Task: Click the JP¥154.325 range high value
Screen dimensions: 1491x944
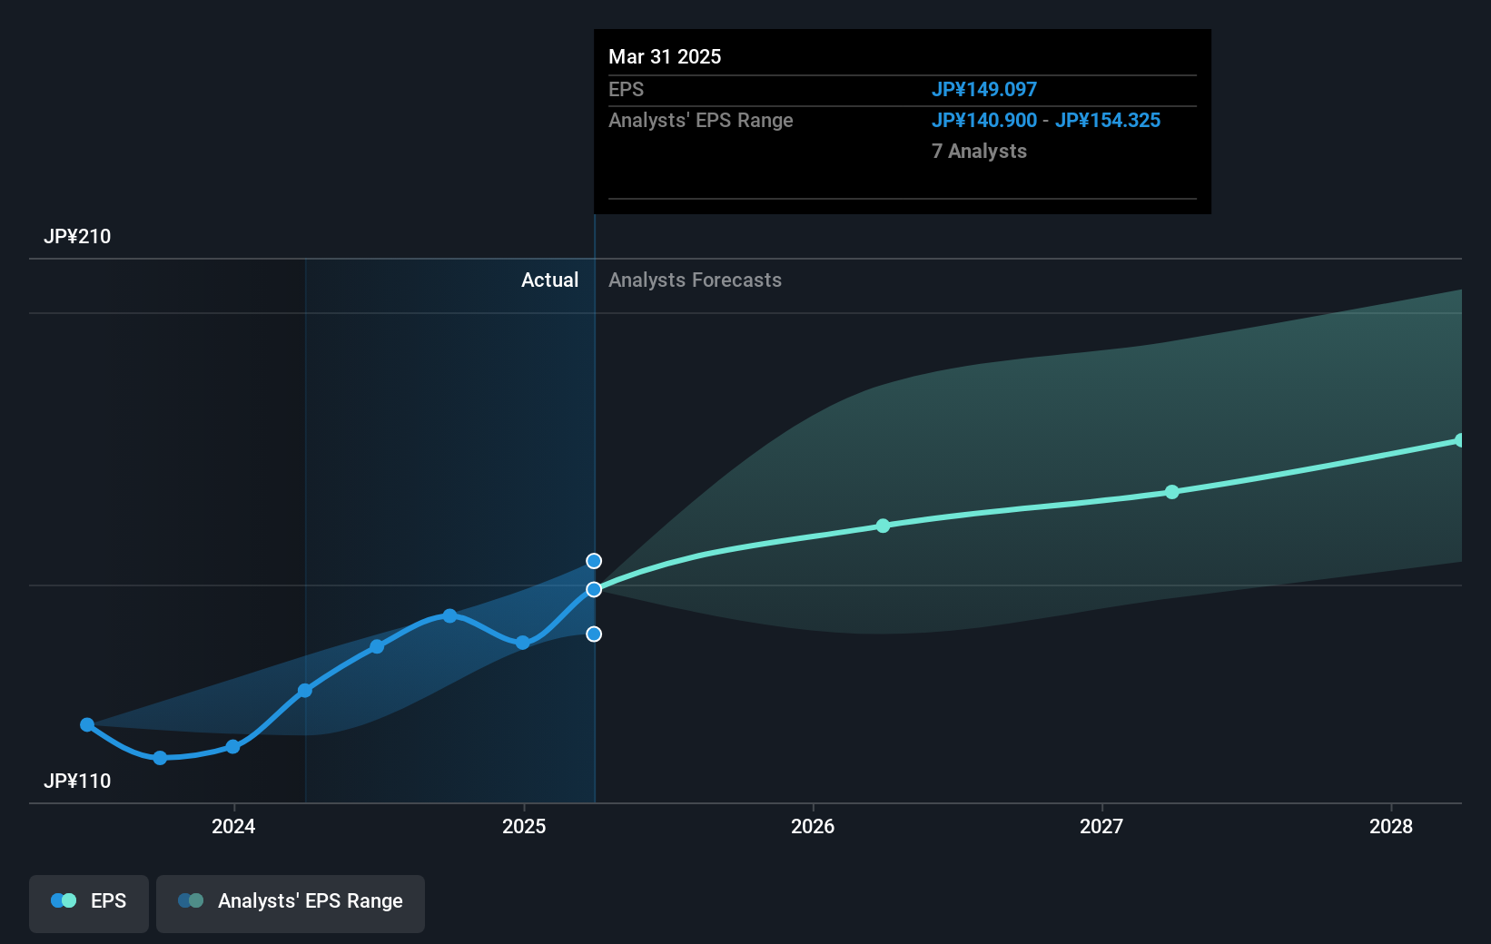Action: pos(1107,120)
